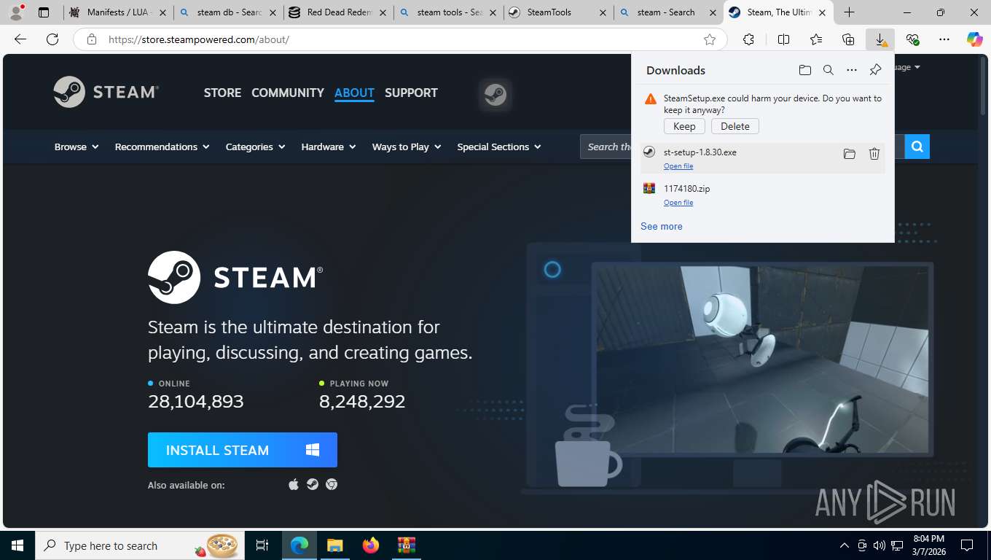Click Keep for SteamSetup.exe

click(684, 126)
